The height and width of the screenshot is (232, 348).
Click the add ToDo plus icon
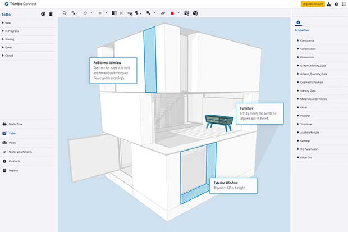(43, 14)
